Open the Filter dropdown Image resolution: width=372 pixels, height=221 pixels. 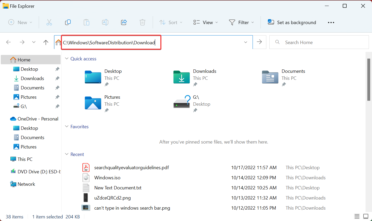(241, 23)
